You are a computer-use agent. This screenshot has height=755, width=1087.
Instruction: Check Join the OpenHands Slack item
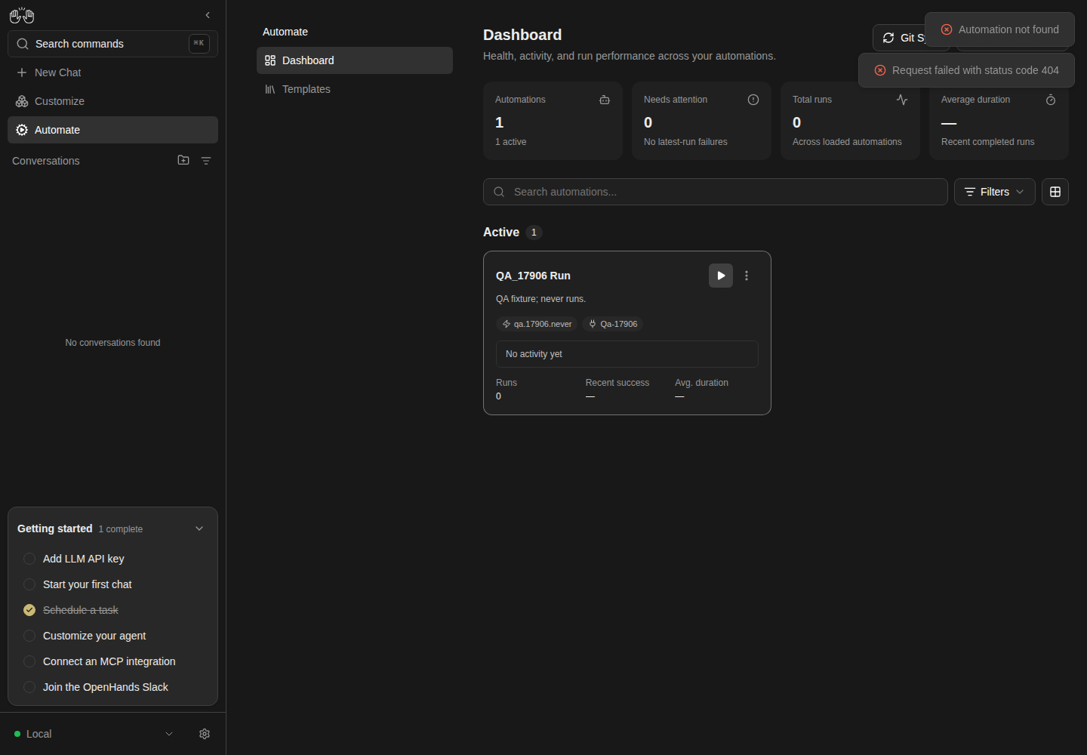29,687
